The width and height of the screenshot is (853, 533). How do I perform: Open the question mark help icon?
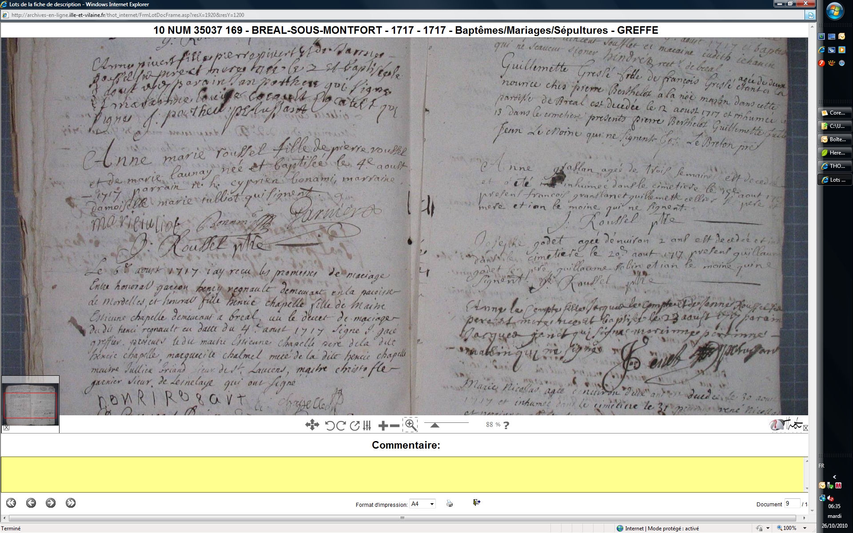506,425
